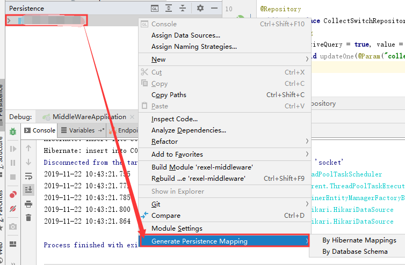The width and height of the screenshot is (405, 265).
Task: Click the down arrow in console toolbar
Action: point(28,162)
